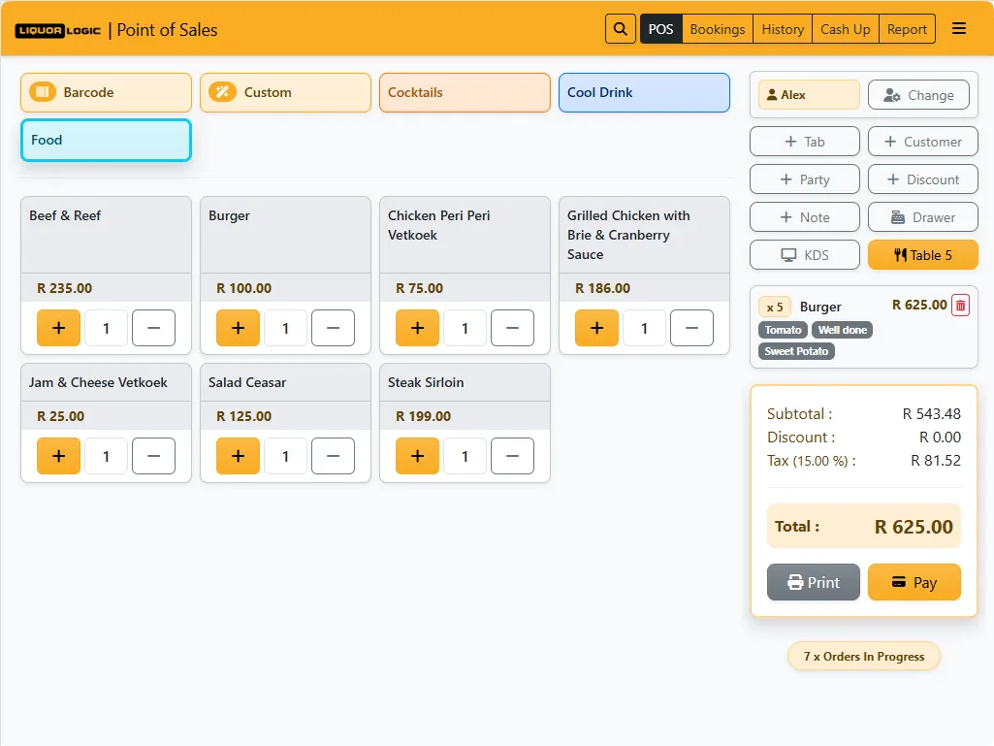This screenshot has width=994, height=746.
Task: Choose the Cool Drink category
Action: [644, 92]
